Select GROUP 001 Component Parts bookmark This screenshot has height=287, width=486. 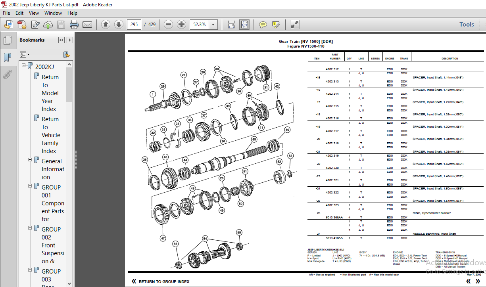point(53,203)
